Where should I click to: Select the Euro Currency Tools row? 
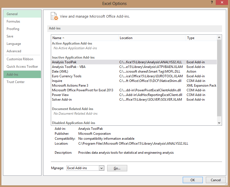[x=134, y=76]
